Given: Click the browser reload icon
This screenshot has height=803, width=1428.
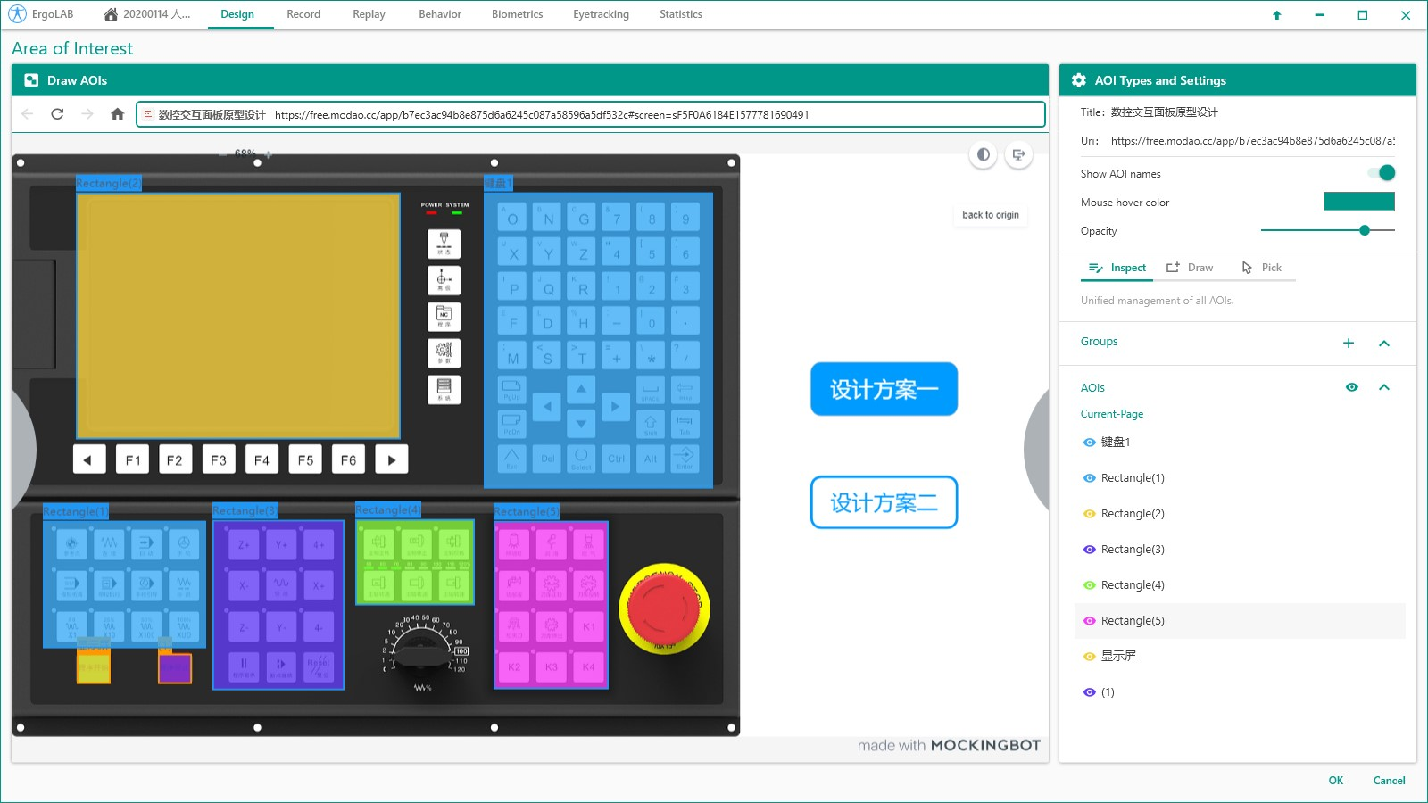Looking at the screenshot, I should pyautogui.click(x=57, y=114).
